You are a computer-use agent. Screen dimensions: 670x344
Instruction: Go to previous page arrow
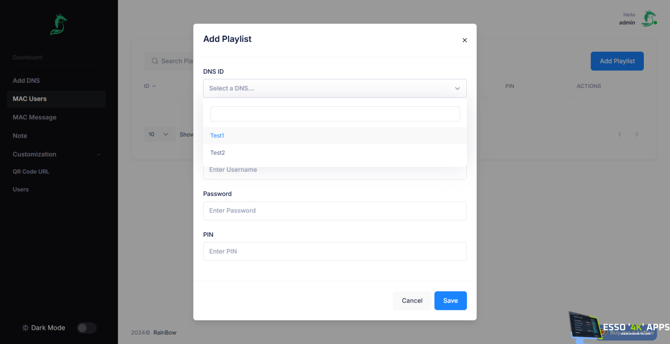tap(620, 135)
